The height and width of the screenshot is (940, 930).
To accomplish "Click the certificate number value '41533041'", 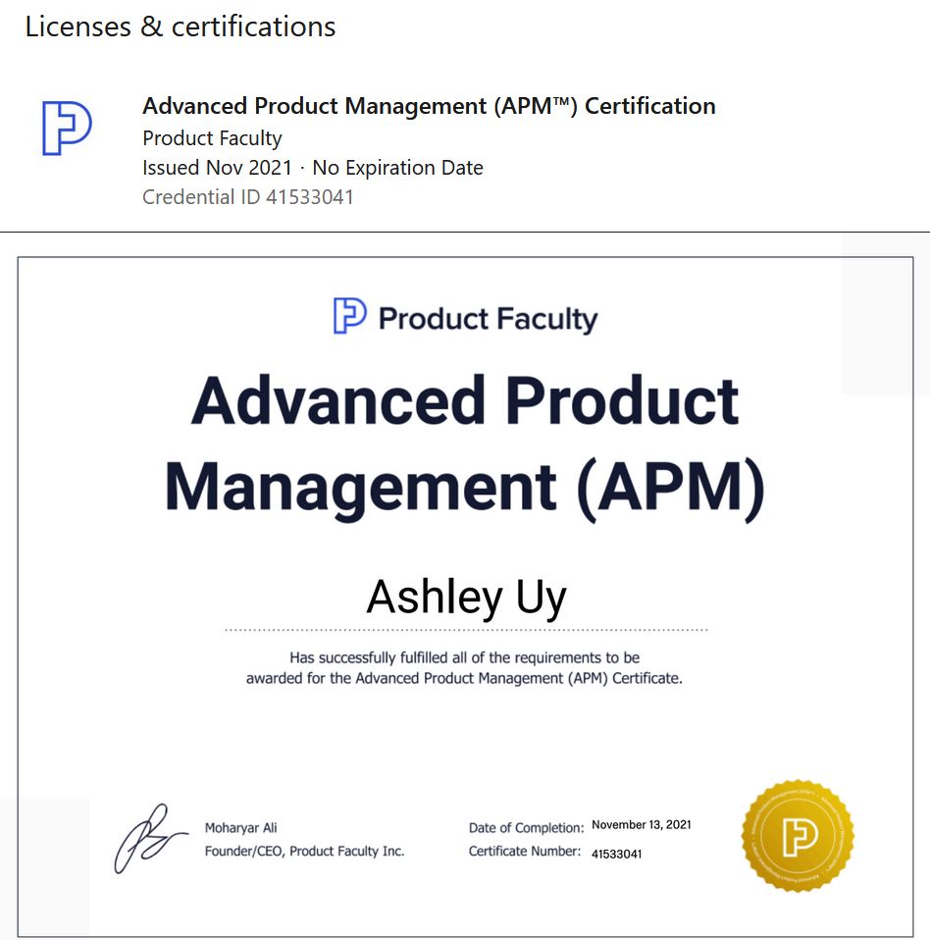I will click(617, 855).
